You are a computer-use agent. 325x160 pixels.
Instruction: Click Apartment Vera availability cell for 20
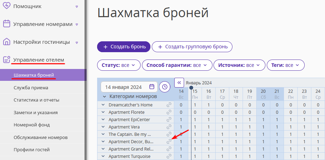263,127
